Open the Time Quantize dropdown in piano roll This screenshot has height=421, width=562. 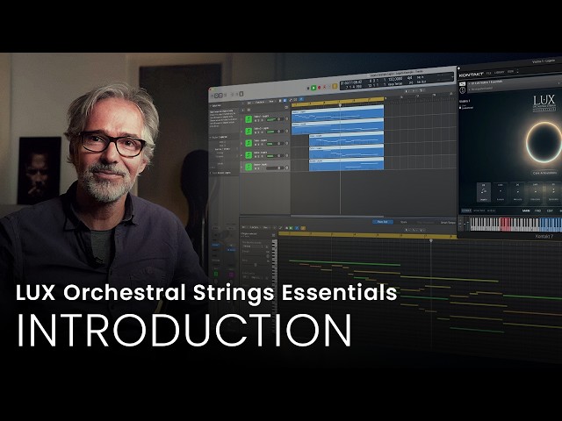coord(254,246)
